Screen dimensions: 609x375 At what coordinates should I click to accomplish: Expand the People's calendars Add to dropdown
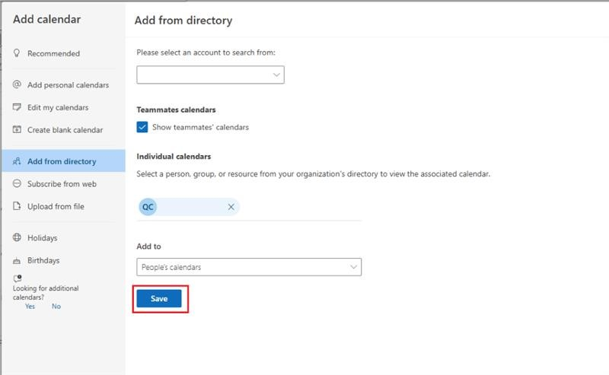coord(249,267)
